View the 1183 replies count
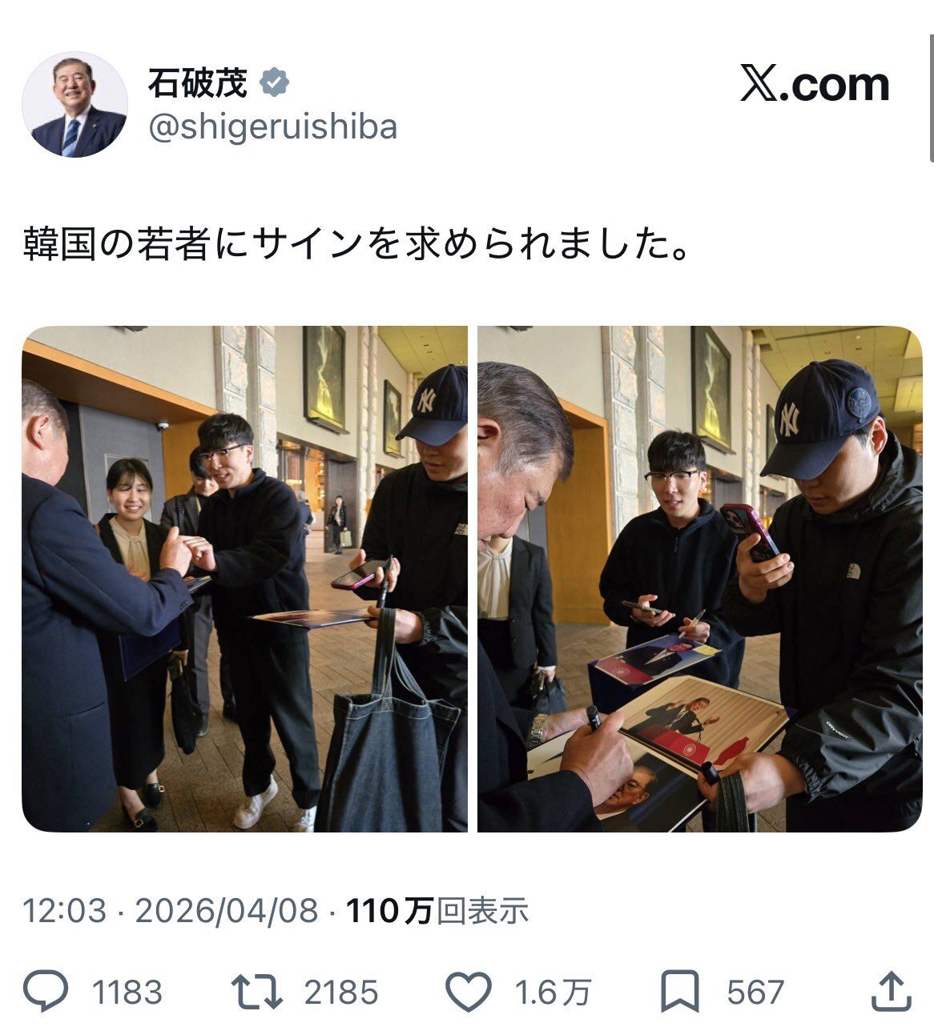Image resolution: width=934 pixels, height=1027 pixels. click(127, 993)
